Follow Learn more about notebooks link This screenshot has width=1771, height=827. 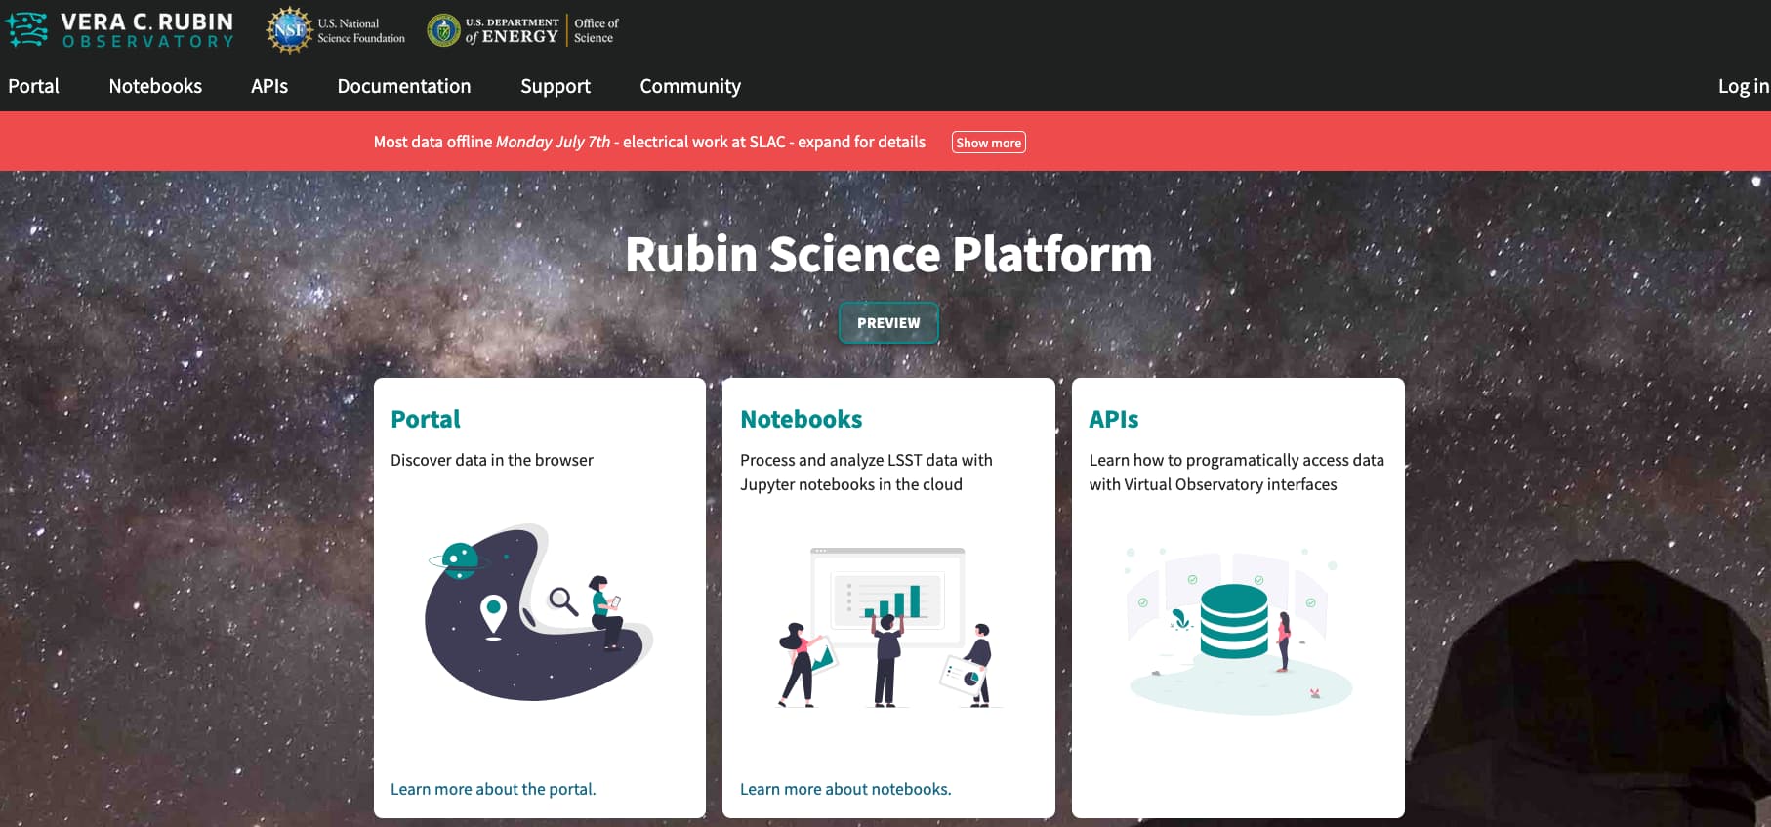coord(845,789)
